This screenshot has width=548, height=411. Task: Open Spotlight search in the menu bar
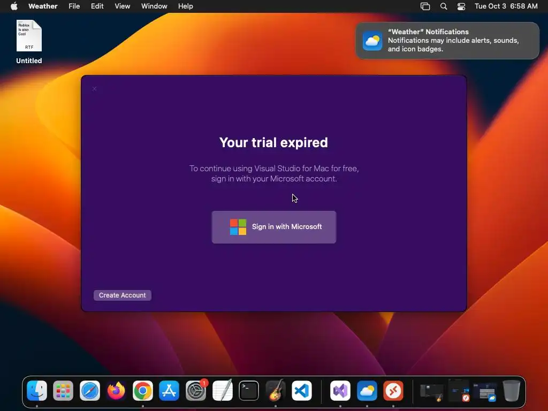(444, 6)
